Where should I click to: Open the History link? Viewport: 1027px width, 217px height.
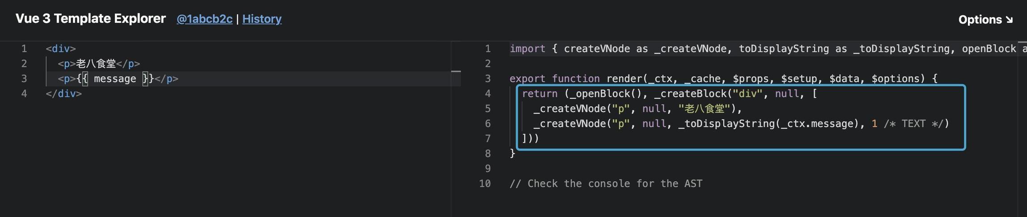click(x=262, y=19)
